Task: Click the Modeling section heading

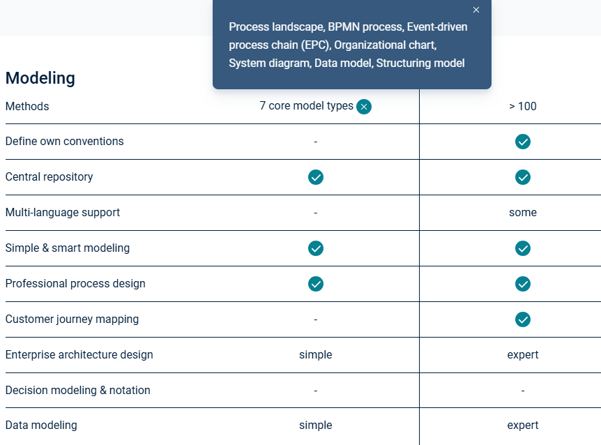Action: (40, 78)
